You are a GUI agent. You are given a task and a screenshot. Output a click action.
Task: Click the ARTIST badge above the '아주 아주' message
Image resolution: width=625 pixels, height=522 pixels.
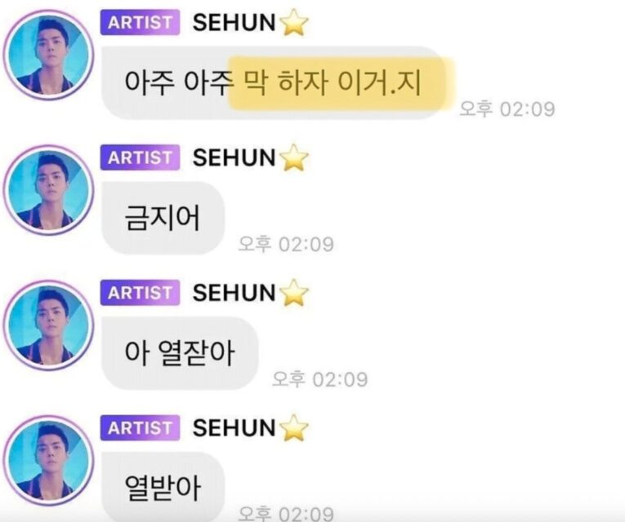(x=140, y=22)
